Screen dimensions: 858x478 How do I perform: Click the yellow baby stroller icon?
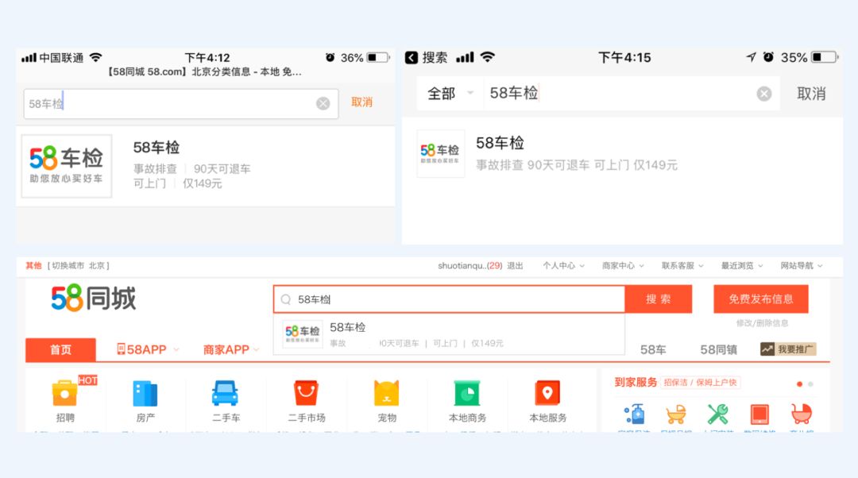point(676,414)
